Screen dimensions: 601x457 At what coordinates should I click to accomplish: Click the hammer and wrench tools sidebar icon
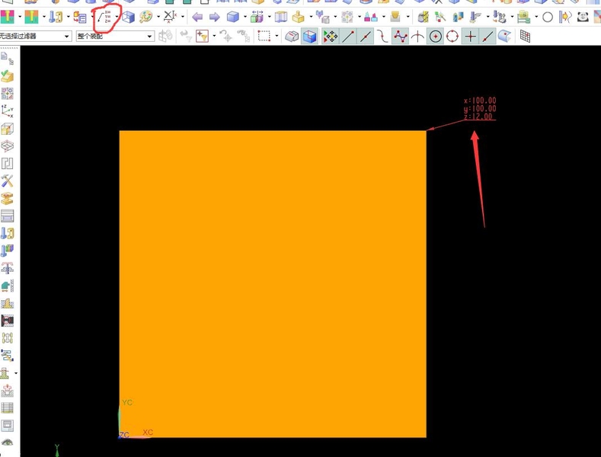click(8, 181)
